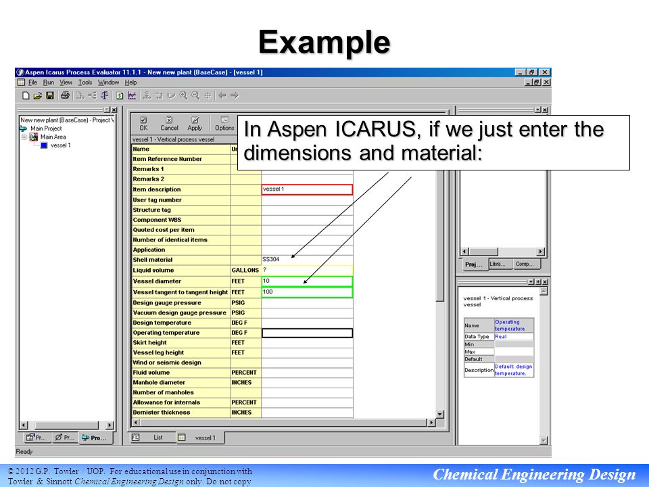Click the line chart toolbar icon
This screenshot has width=649, height=487.
(x=132, y=95)
